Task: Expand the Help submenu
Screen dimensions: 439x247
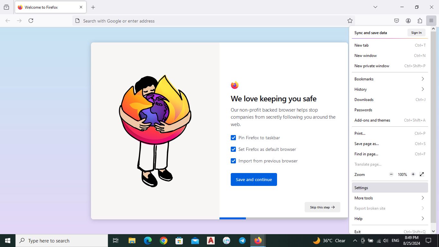Action: tap(390, 219)
